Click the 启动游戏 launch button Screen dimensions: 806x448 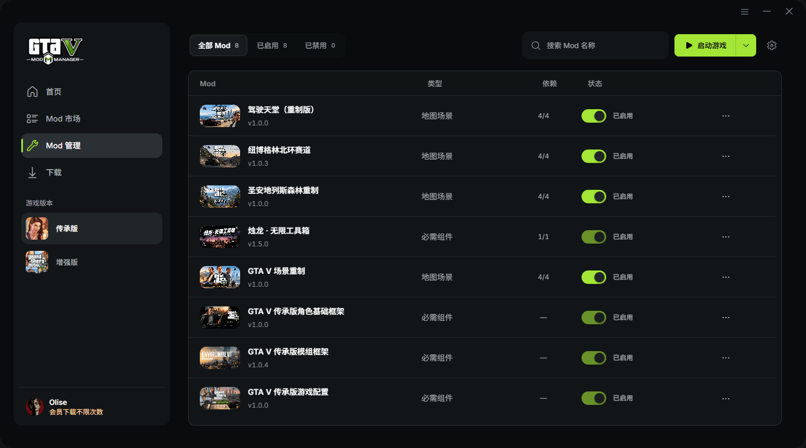pos(705,45)
